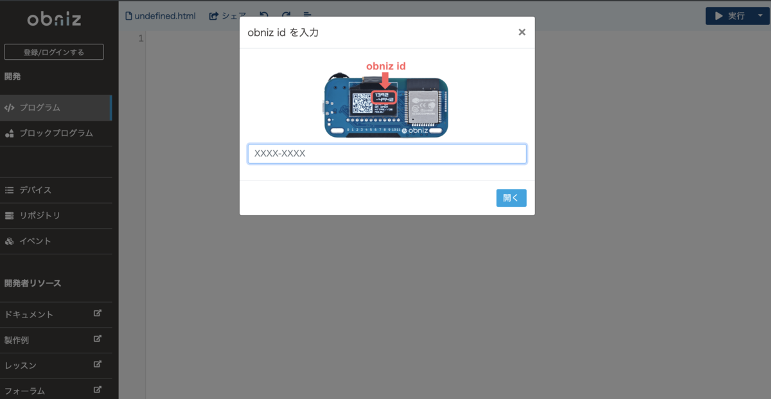Image resolution: width=771 pixels, height=399 pixels.
Task: Open the ブロックプログラム menu item
Action: 56,133
